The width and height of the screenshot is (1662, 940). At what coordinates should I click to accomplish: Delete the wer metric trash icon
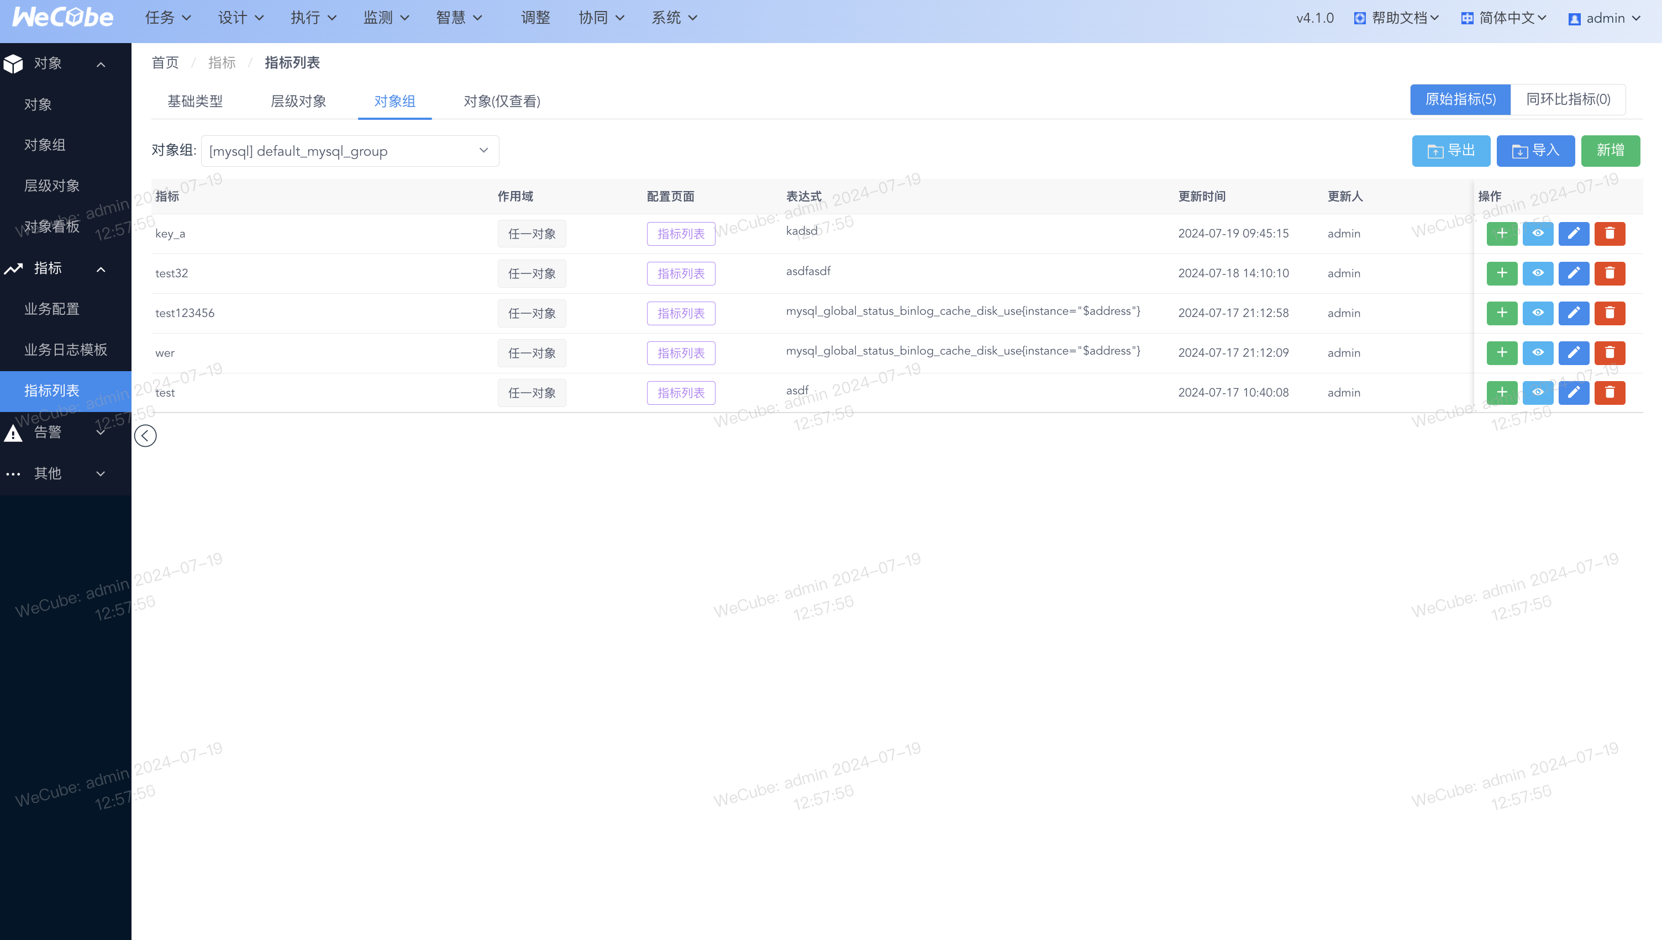tap(1610, 353)
